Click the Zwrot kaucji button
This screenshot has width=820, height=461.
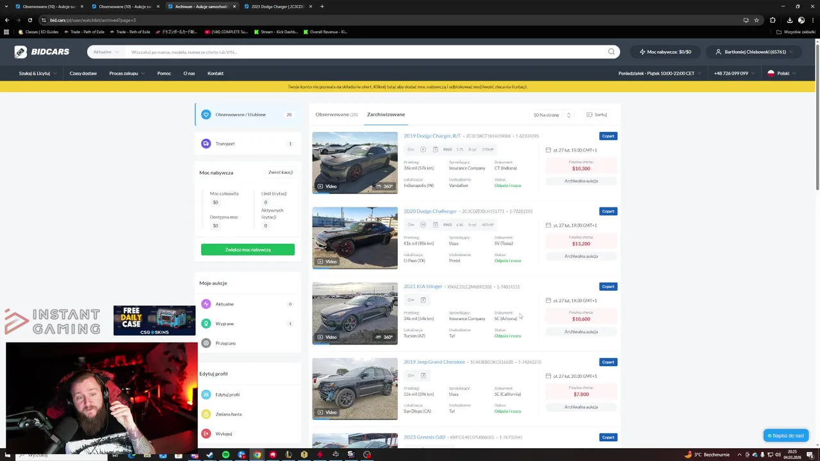(281, 172)
